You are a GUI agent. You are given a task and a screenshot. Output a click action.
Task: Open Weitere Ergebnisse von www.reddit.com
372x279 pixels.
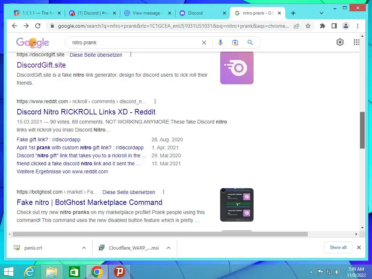pyautogui.click(x=62, y=171)
